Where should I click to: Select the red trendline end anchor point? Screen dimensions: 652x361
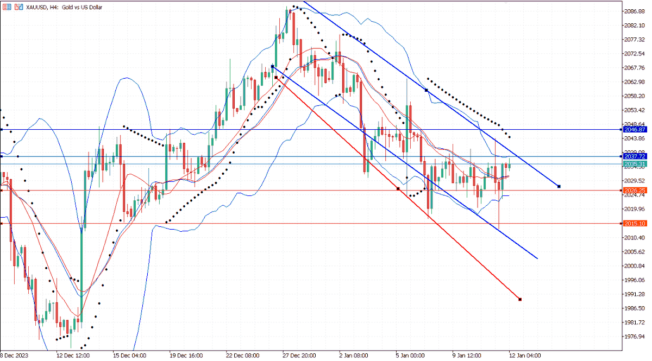520,299
